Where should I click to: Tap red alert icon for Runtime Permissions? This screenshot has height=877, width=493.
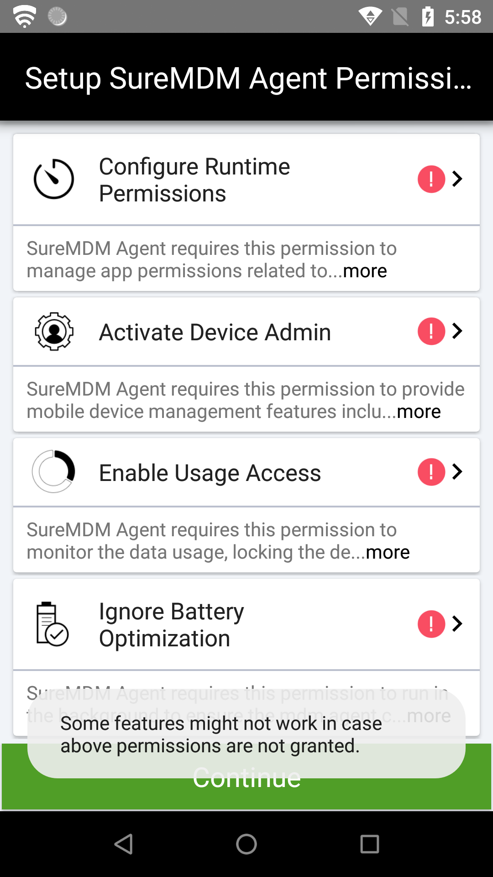[x=431, y=179]
